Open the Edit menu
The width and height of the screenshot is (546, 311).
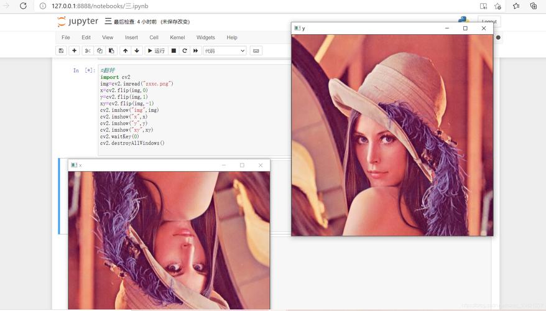86,37
